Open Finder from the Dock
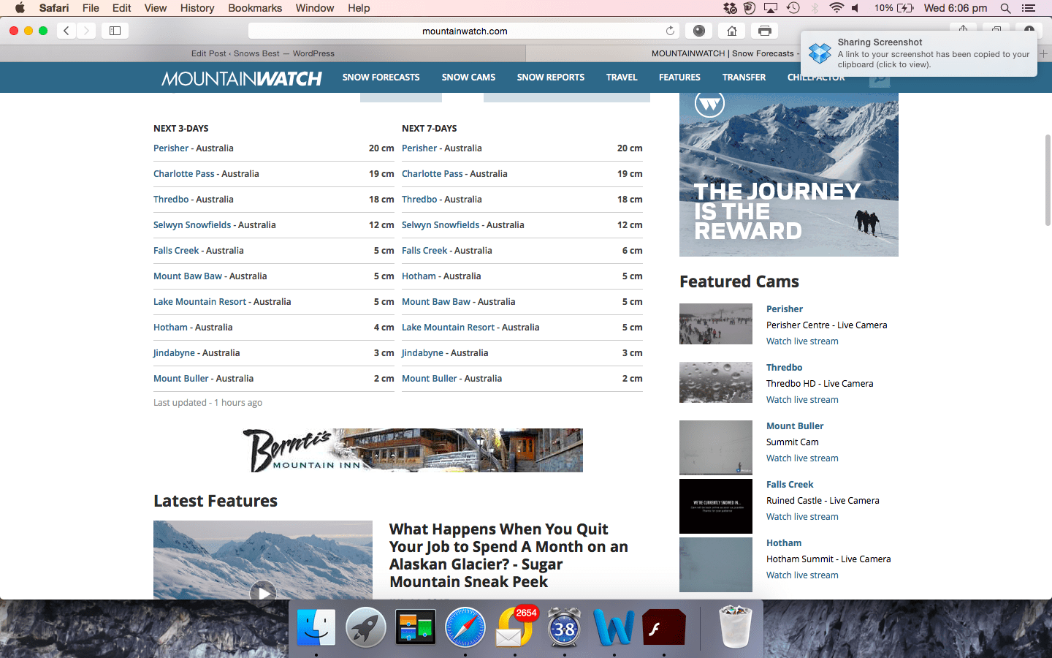The width and height of the screenshot is (1052, 658). 316,627
